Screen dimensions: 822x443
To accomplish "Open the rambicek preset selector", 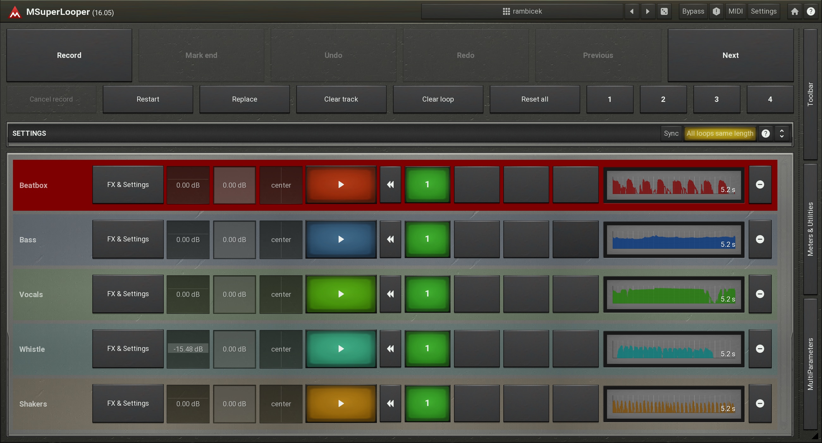I will [x=522, y=11].
